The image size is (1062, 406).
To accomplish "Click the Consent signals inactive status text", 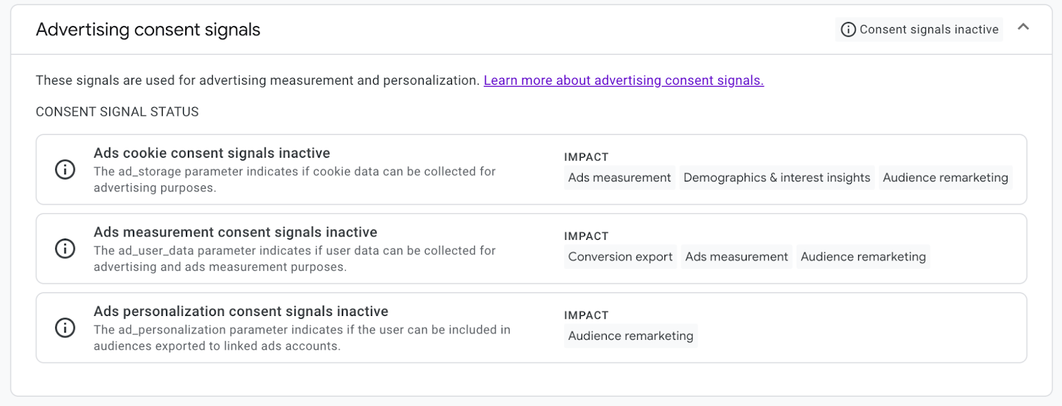I will pyautogui.click(x=929, y=30).
